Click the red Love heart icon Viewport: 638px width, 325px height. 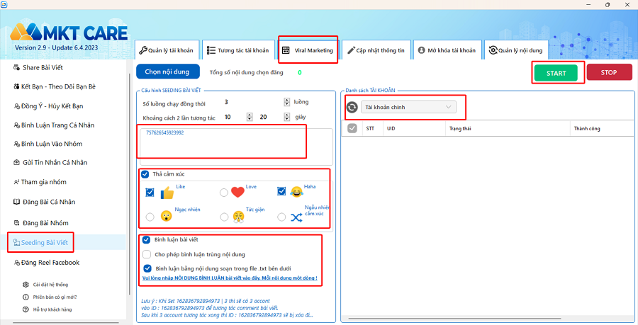[237, 192]
